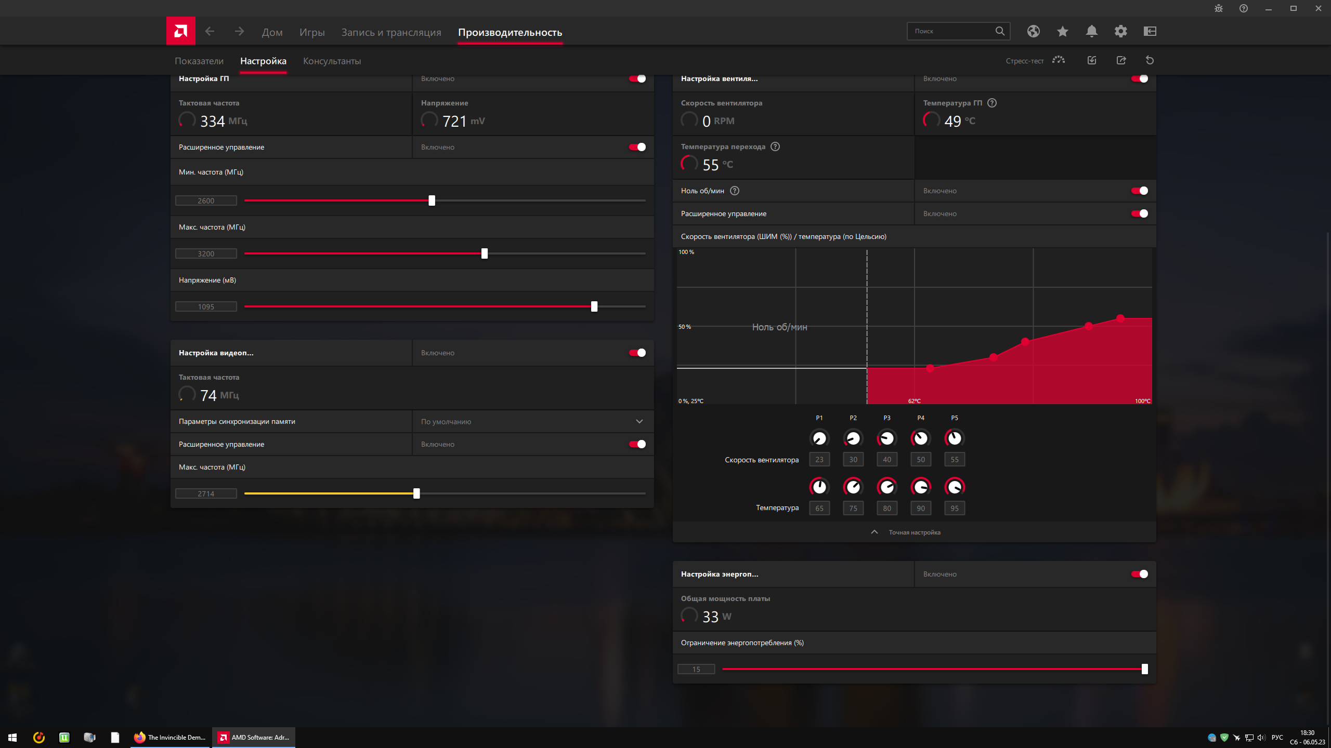This screenshot has height=748, width=1331.
Task: Open notifications bell icon
Action: pyautogui.click(x=1091, y=31)
